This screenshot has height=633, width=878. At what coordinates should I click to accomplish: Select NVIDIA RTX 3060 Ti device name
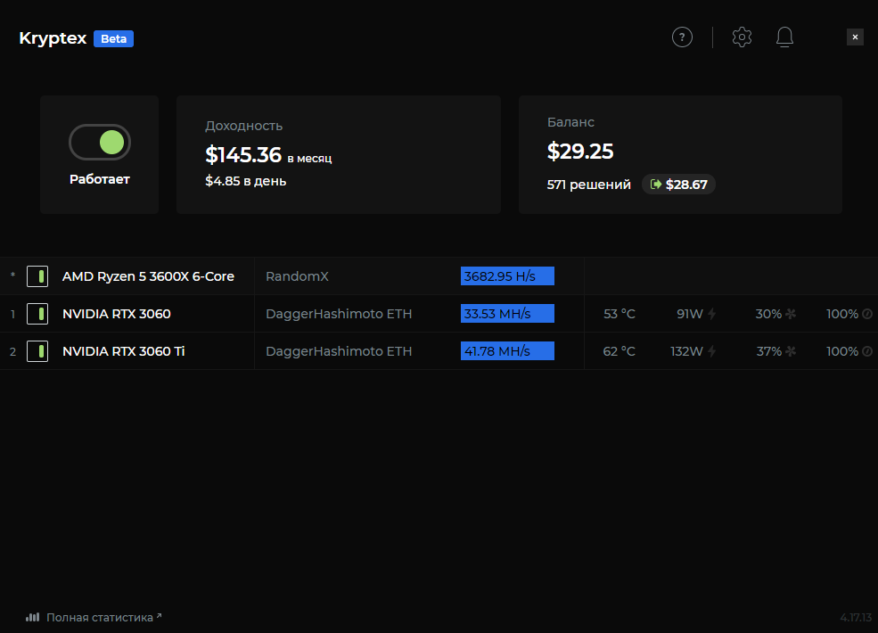click(x=123, y=351)
